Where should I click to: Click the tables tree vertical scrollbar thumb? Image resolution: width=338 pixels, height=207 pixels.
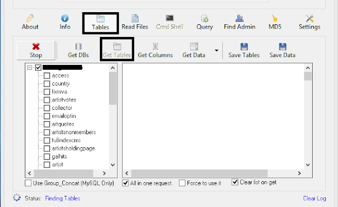pos(112,88)
